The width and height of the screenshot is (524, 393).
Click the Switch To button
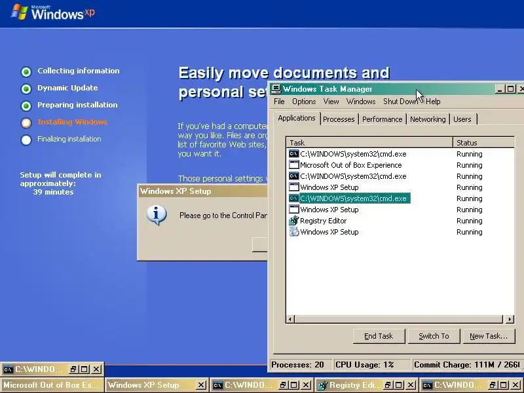click(x=434, y=336)
